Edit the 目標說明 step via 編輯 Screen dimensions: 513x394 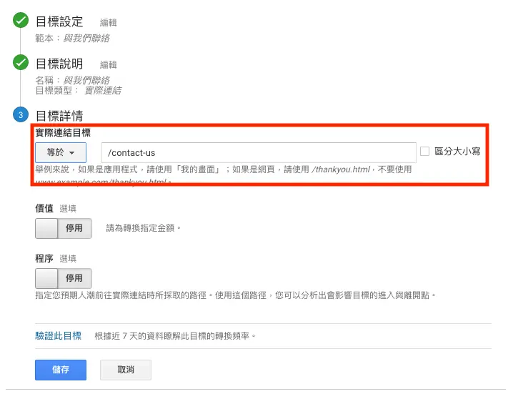(x=109, y=64)
